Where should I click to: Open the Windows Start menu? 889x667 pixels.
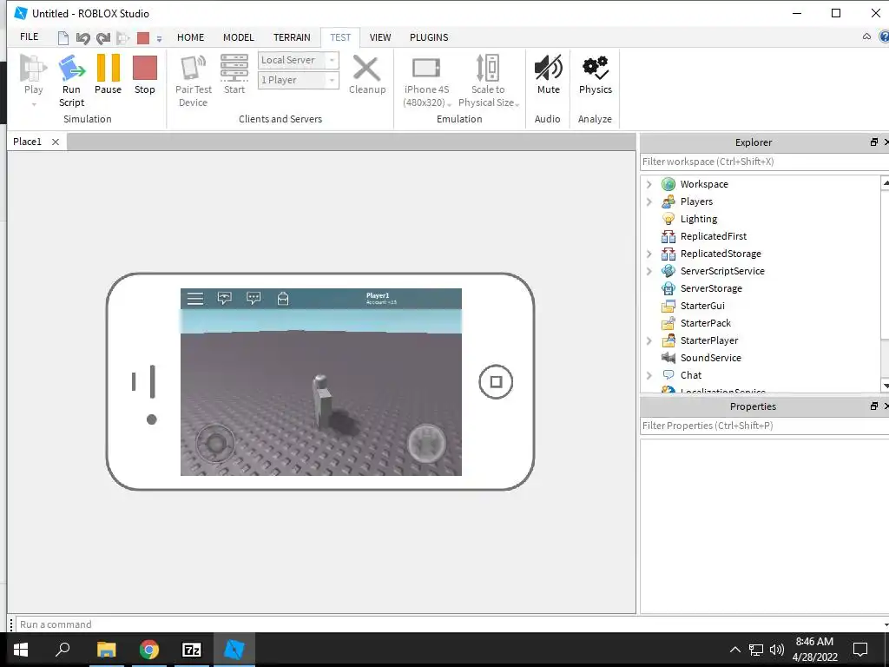[x=21, y=650]
